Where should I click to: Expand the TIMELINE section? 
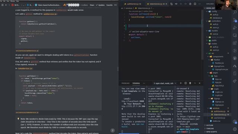[210, 128]
